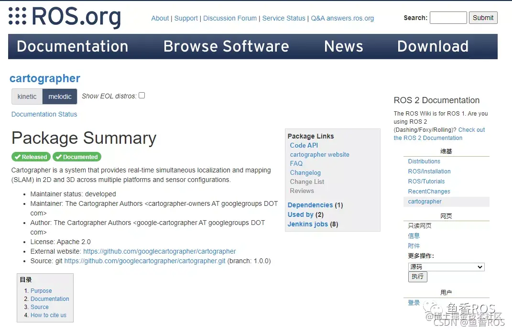Jump to Source in table of contents
This screenshot has height=331, width=512.
coord(40,307)
